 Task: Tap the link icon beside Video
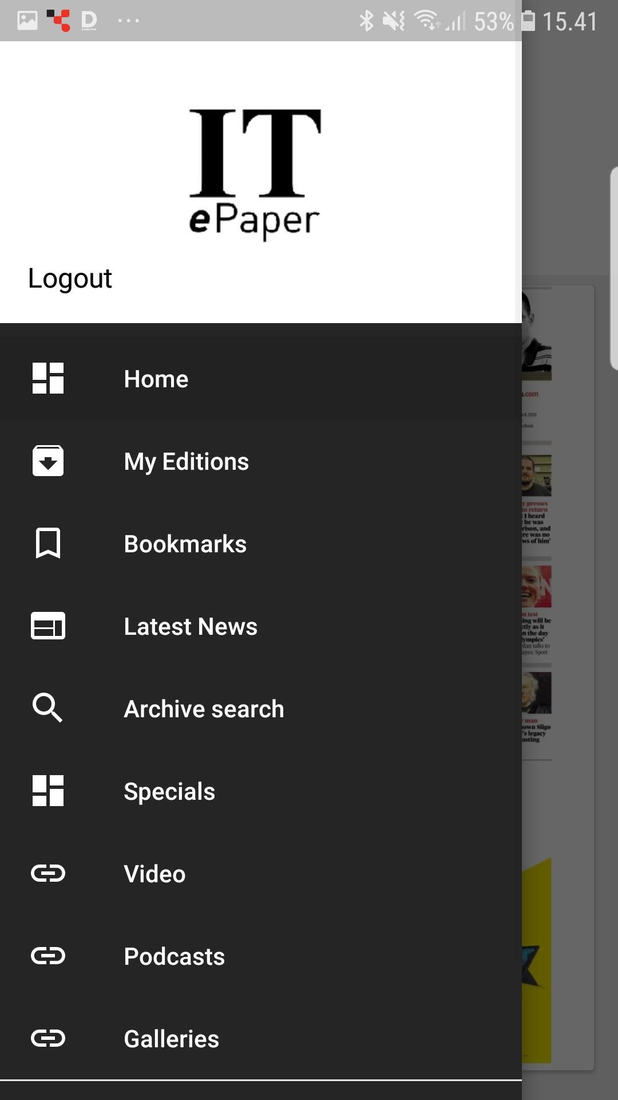coord(48,873)
